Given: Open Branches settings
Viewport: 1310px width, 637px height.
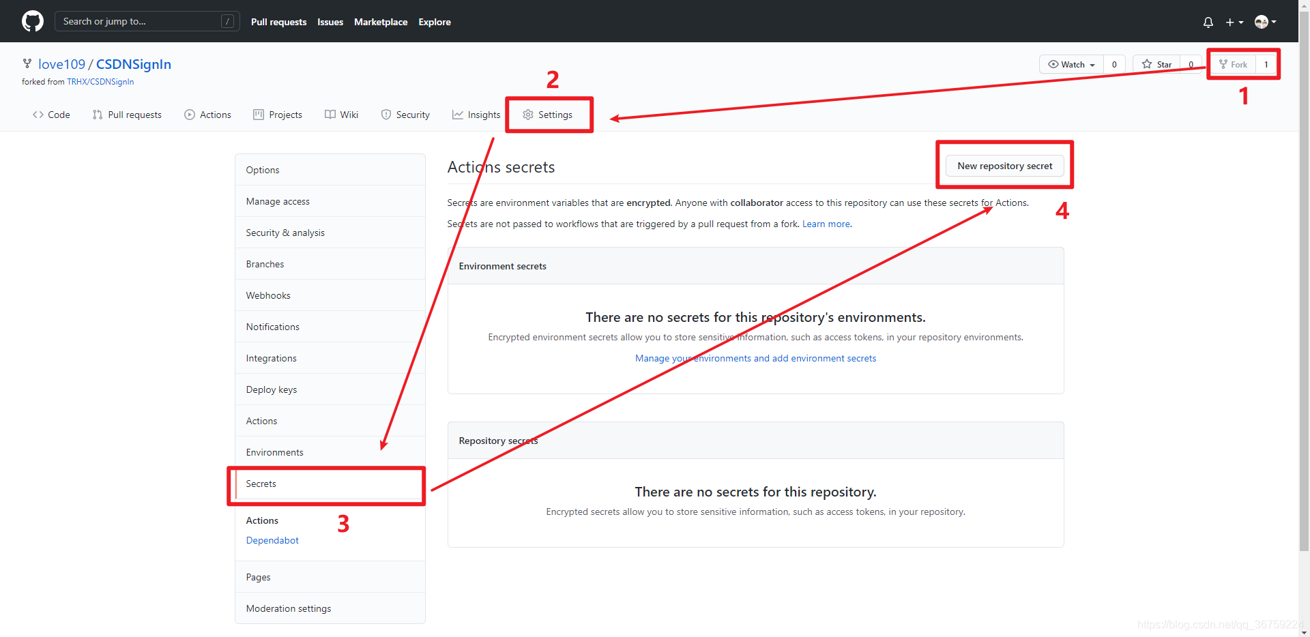Looking at the screenshot, I should point(330,264).
